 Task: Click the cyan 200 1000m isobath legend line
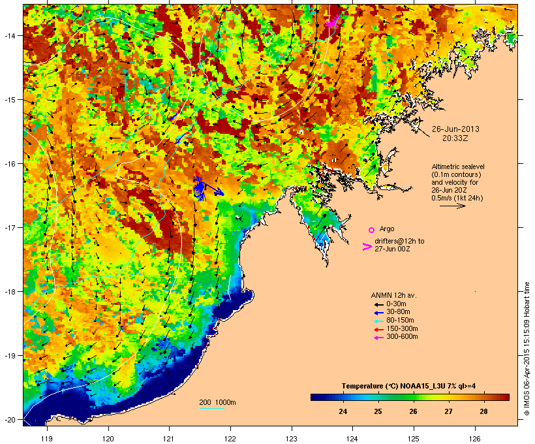coord(211,409)
